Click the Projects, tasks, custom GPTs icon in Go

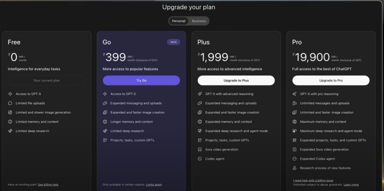[105, 140]
